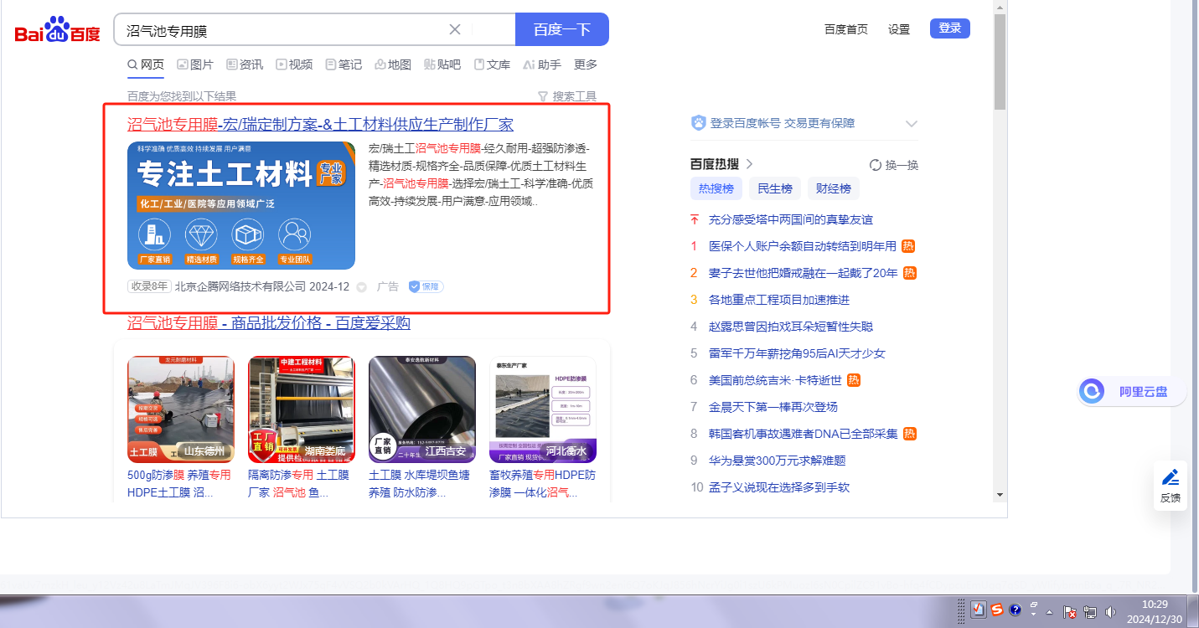Open 美国前总统吉米·卡特逝世 topic
Screen dimensions: 1199x628
775,380
